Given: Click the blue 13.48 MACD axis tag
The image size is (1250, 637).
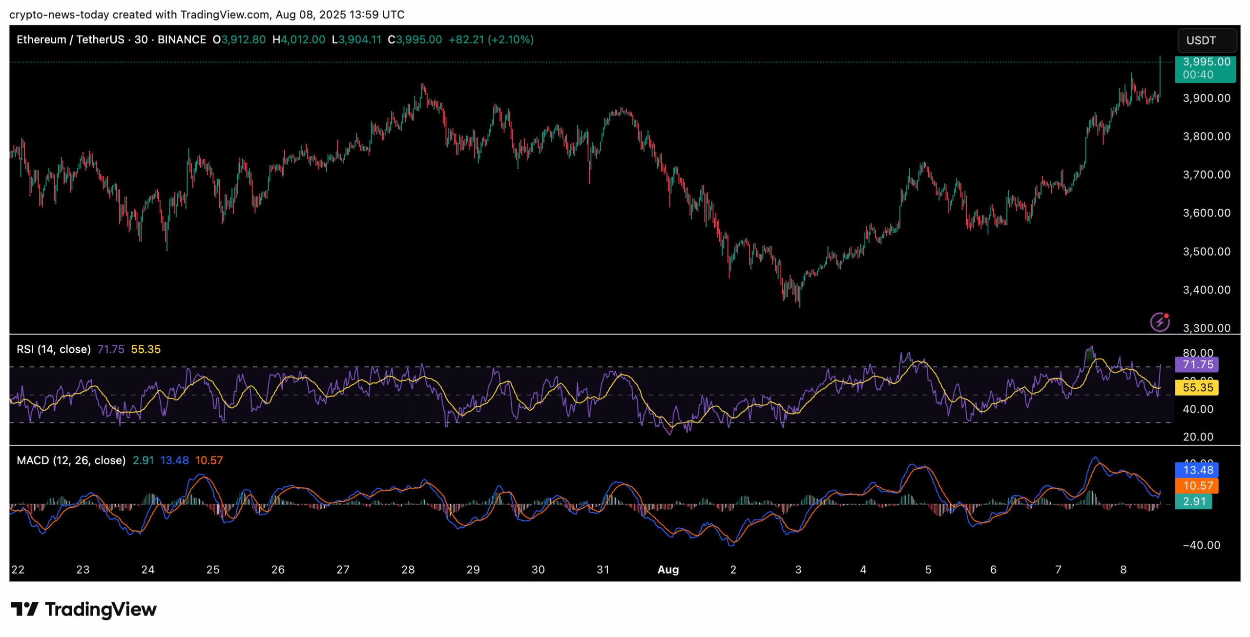Looking at the screenshot, I should (x=1197, y=470).
